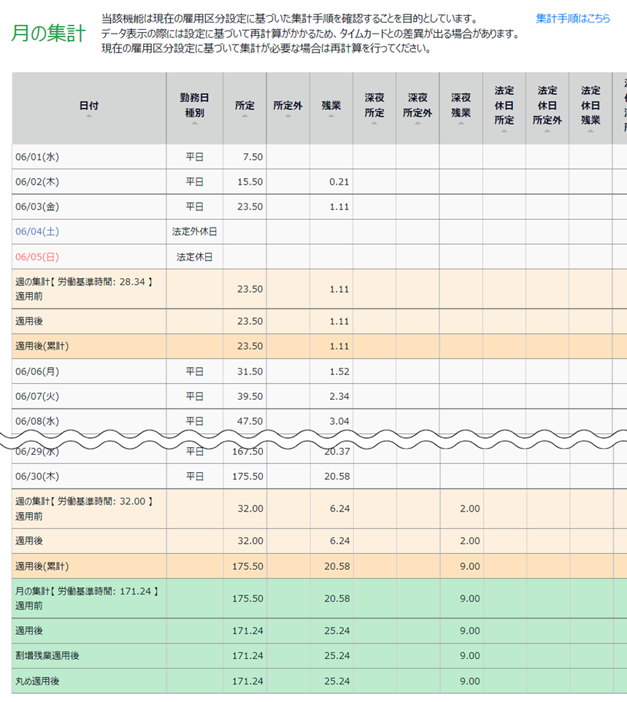
Task: Click 月の集計 page heading
Action: [48, 33]
